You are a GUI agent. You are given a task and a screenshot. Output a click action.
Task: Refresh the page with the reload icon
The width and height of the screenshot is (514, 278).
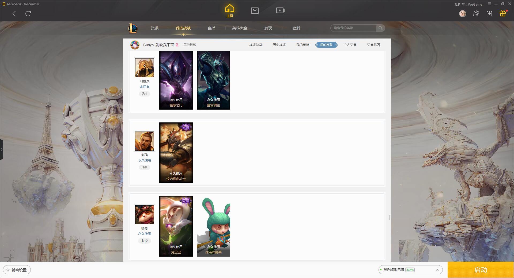coord(28,14)
